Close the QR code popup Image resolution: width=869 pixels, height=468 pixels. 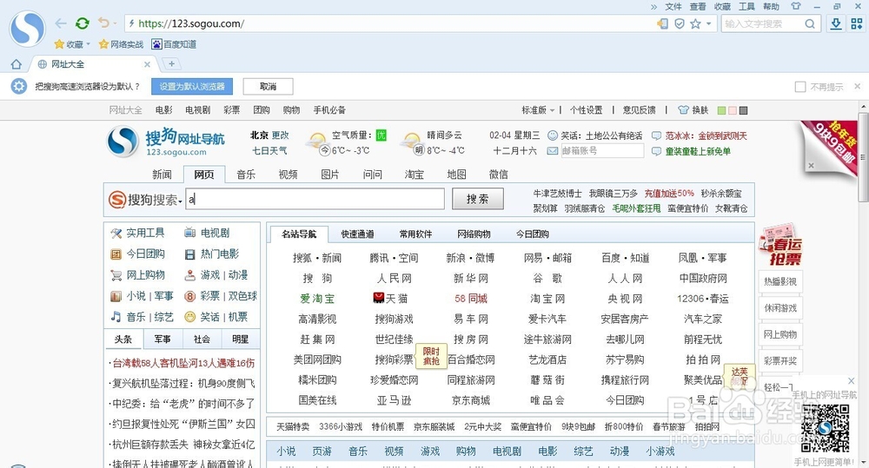coord(852,380)
